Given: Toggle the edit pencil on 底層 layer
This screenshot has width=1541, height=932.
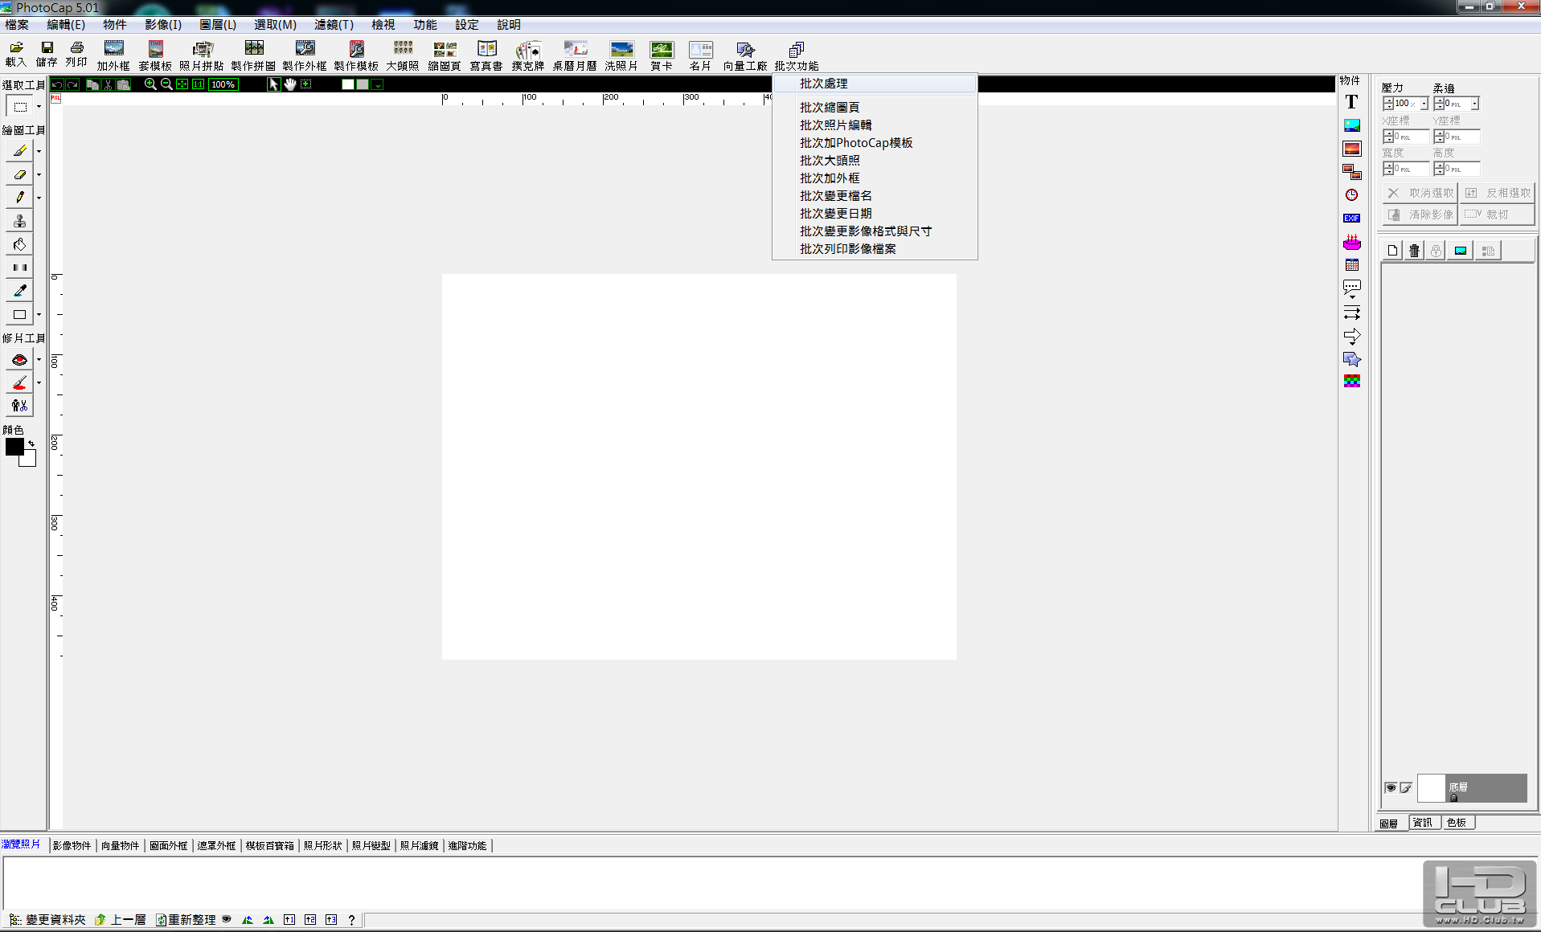Looking at the screenshot, I should click(1406, 788).
